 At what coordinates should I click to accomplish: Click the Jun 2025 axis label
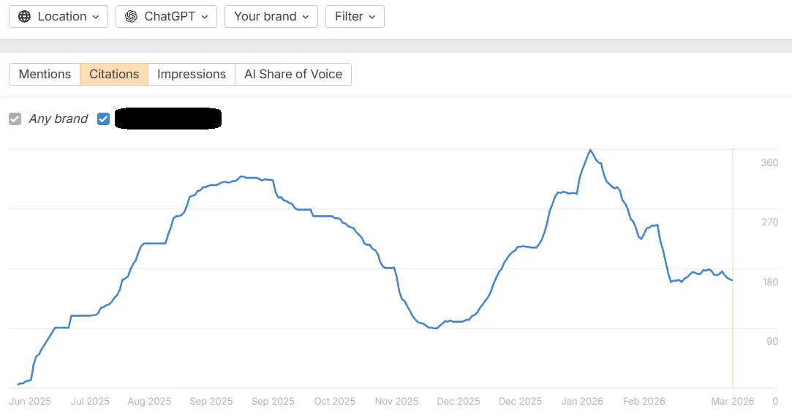click(x=30, y=401)
